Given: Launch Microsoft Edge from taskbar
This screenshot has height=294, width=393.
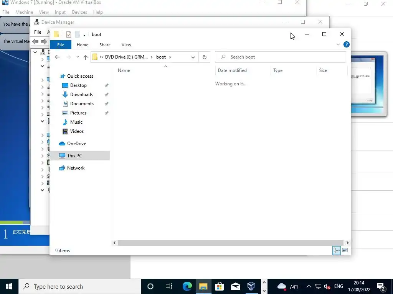Looking at the screenshot, I should click(187, 286).
